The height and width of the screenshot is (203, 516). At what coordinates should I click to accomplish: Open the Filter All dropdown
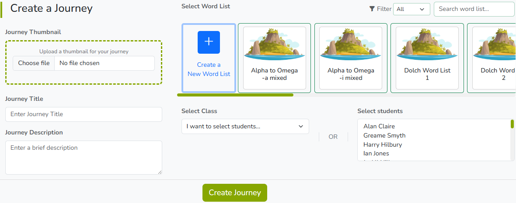coord(411,9)
